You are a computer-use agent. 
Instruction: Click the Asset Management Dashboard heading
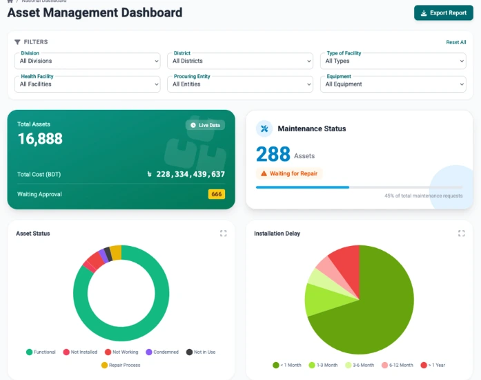95,12
